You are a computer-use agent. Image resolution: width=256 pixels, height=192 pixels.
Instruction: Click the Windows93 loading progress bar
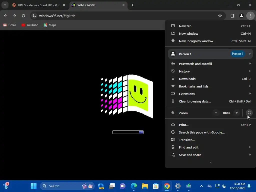pos(128,132)
